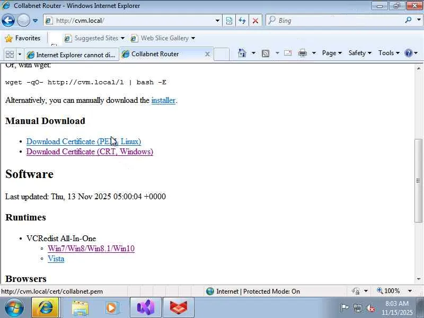Viewport: 424px width, 318px height.
Task: Expand the address bar autocomplete dropdown arrow
Action: [217, 21]
